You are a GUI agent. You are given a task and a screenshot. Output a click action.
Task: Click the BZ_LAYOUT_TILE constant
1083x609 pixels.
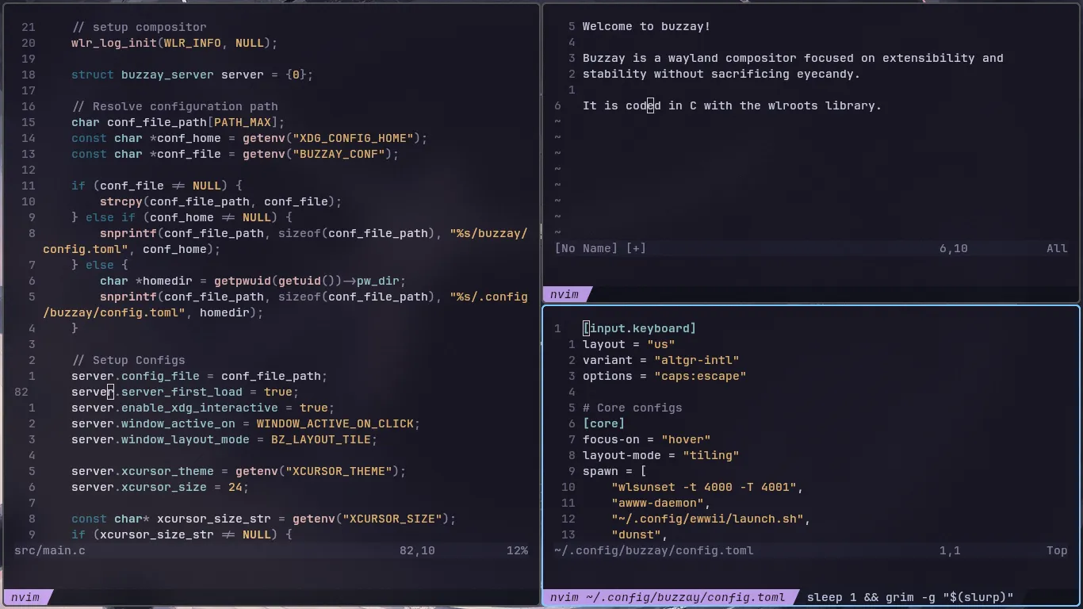click(x=320, y=439)
